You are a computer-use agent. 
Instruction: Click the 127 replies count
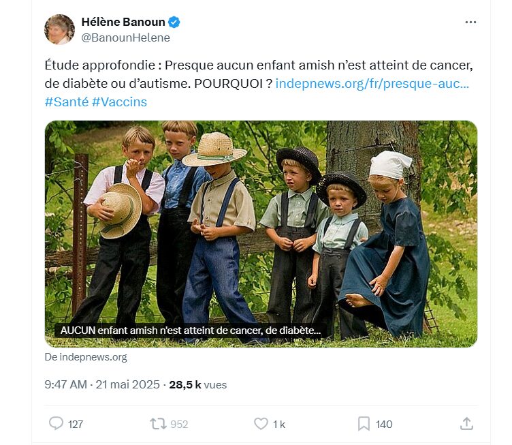click(76, 424)
